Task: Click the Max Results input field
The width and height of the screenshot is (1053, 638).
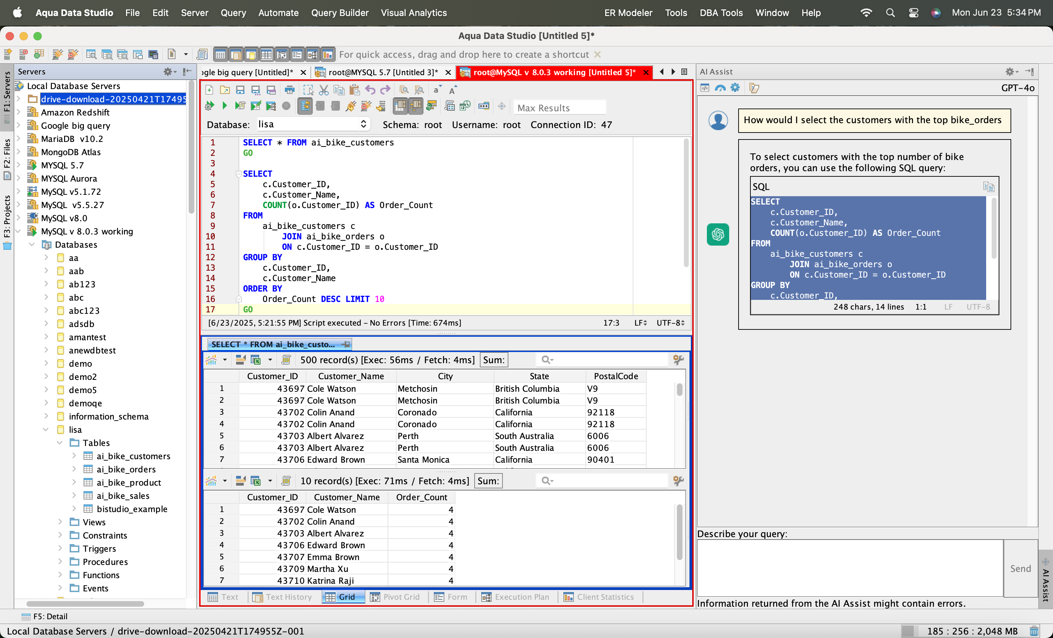Action: (x=559, y=107)
